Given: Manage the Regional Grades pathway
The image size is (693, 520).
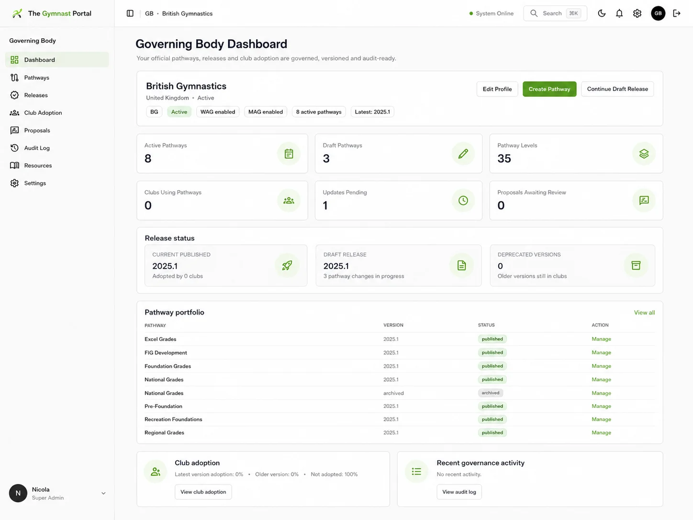Looking at the screenshot, I should pyautogui.click(x=601, y=433).
